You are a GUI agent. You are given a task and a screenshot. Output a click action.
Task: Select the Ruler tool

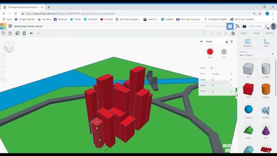[x=266, y=42]
